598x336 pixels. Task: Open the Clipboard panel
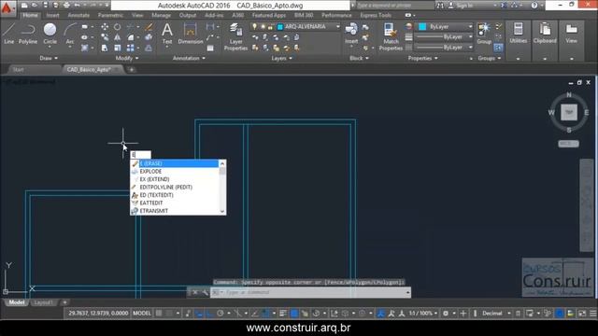[545, 34]
